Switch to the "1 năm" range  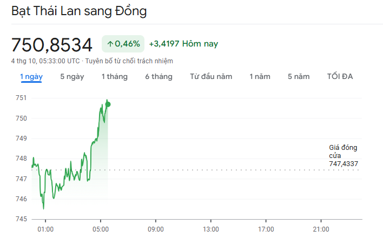click(260, 77)
